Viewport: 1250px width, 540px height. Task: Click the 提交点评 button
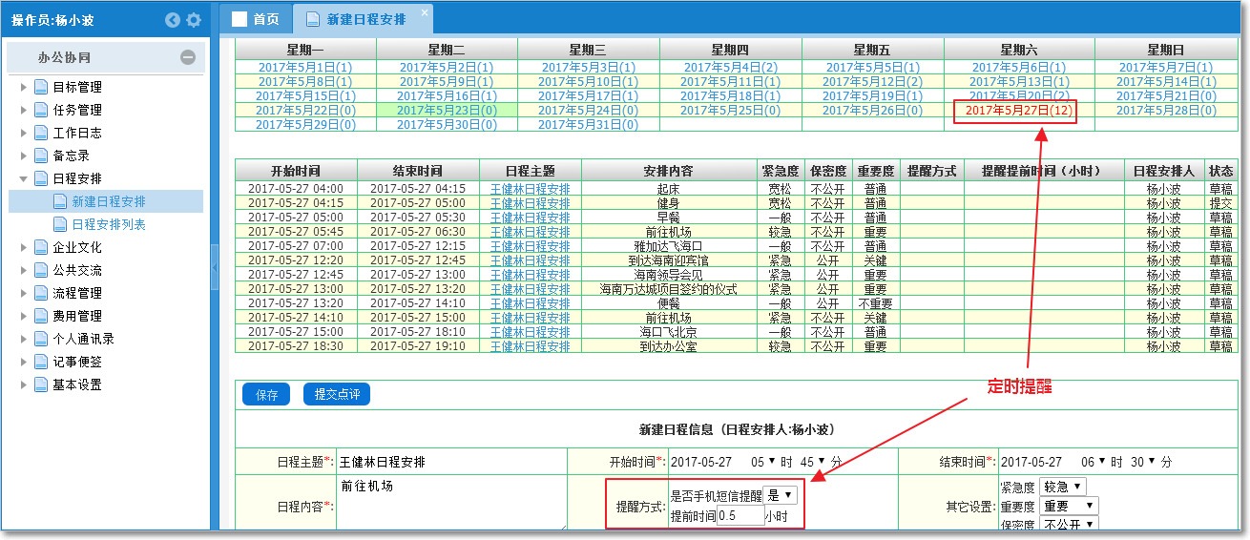tap(336, 395)
